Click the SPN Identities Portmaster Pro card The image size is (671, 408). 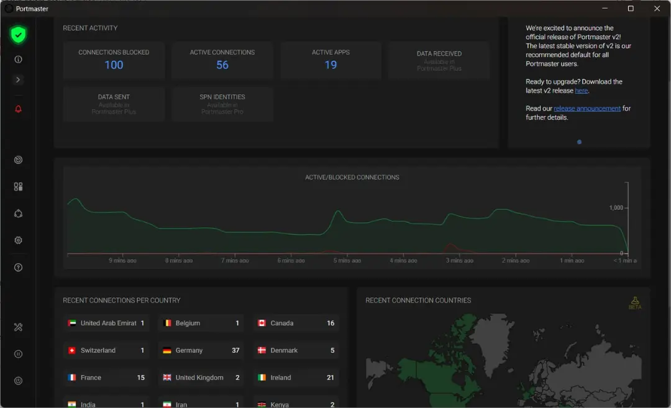(222, 104)
